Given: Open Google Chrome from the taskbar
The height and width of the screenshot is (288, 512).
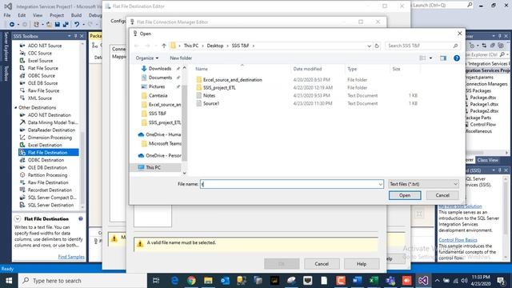Looking at the screenshot, I should (x=192, y=281).
